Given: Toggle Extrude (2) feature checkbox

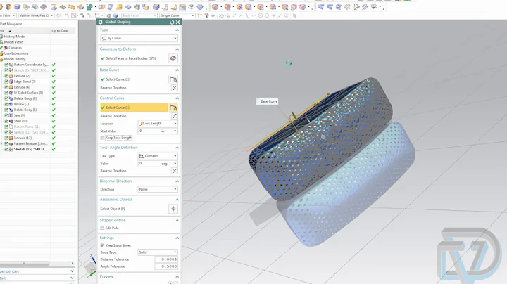Looking at the screenshot, I should click(6, 76).
